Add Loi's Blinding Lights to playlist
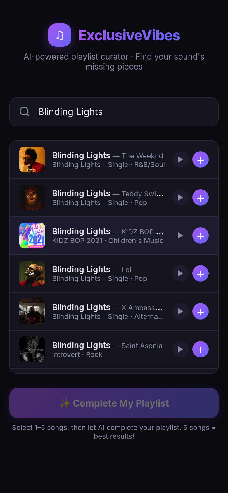Image resolution: width=228 pixels, height=493 pixels. point(201,273)
